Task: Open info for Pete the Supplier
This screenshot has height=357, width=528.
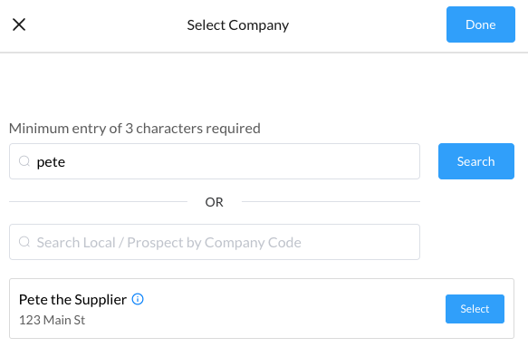Action: (138, 299)
